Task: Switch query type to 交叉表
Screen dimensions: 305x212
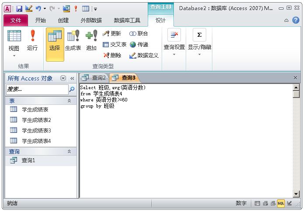Action: pos(114,45)
